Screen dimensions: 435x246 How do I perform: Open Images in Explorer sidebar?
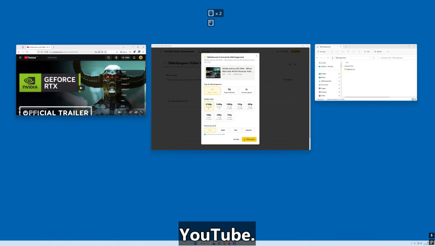coord(322,88)
